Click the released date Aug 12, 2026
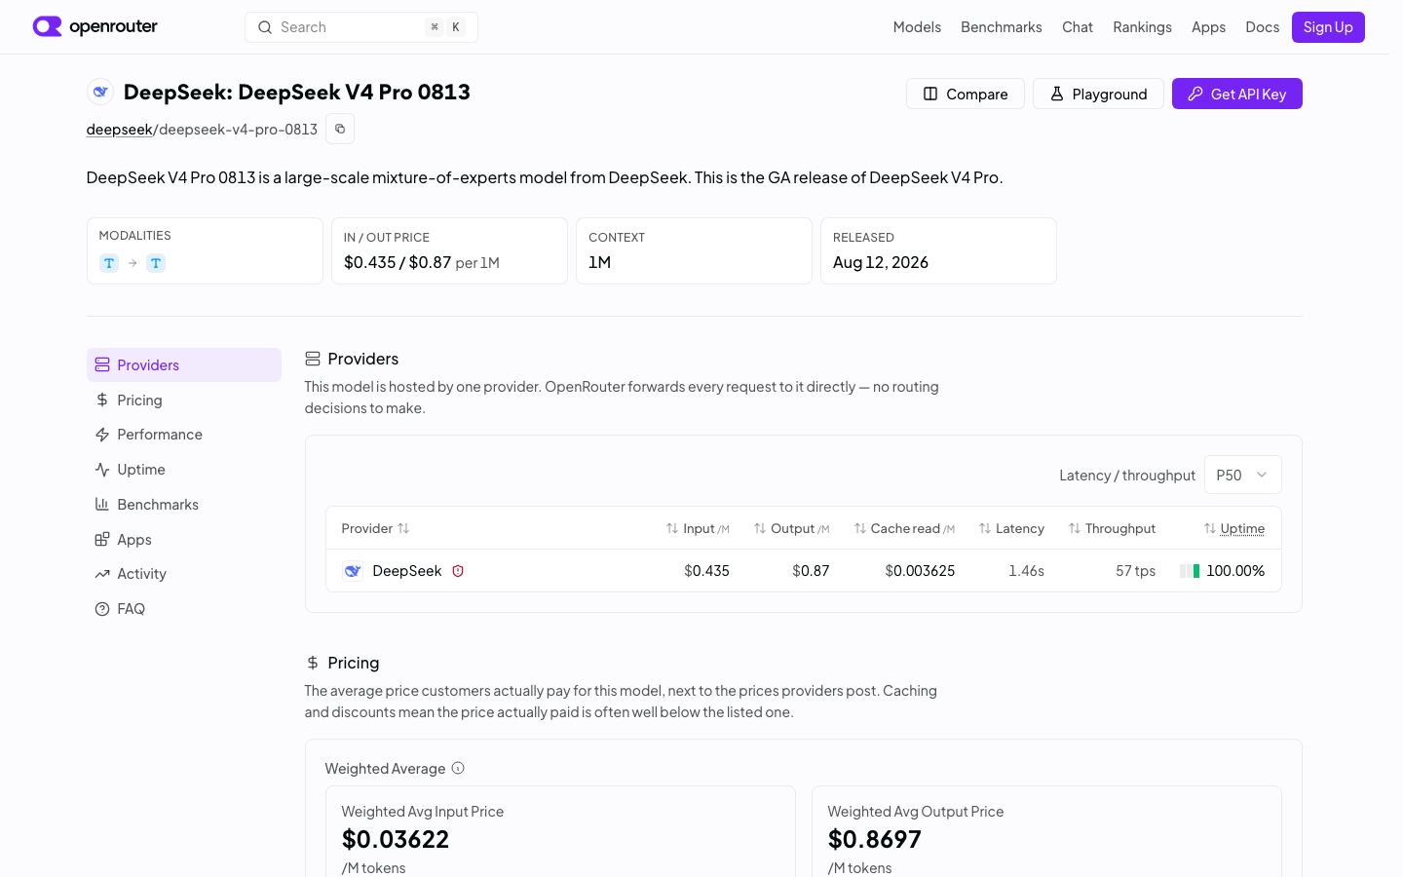1403x877 pixels. point(881,262)
